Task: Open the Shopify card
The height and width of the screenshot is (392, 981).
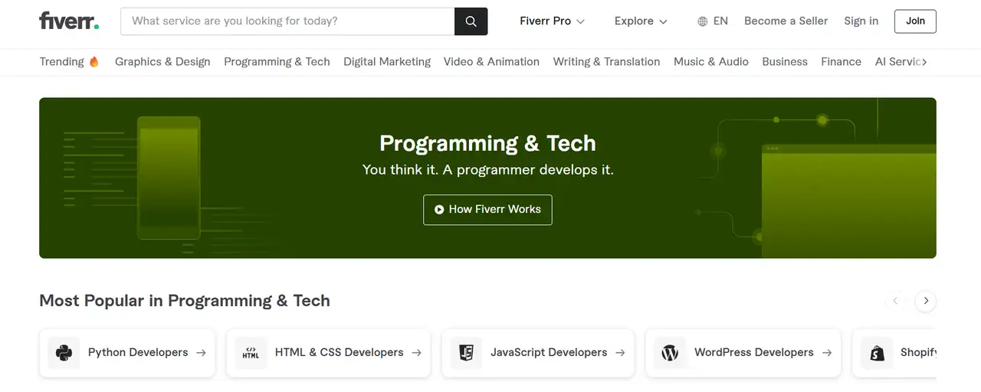Action: 894,353
